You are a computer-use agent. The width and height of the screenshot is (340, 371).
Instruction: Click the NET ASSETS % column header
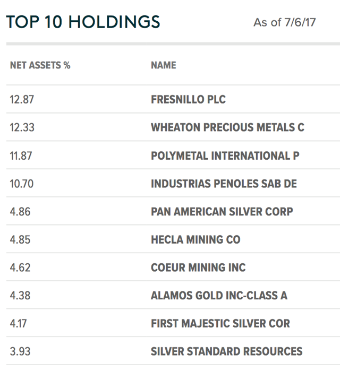point(40,65)
